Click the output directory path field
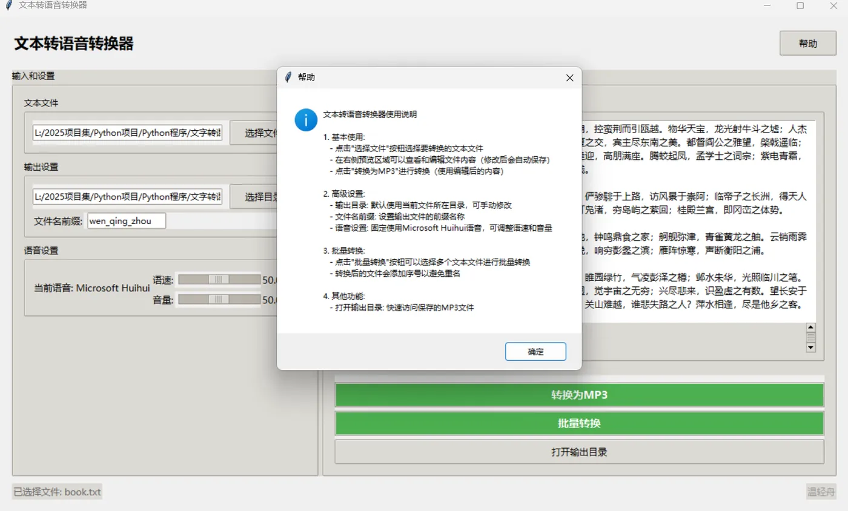The image size is (848, 511). (x=127, y=196)
